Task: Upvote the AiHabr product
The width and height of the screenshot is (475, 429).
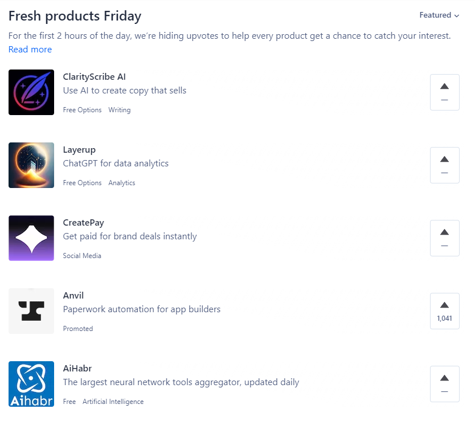Action: [444, 384]
